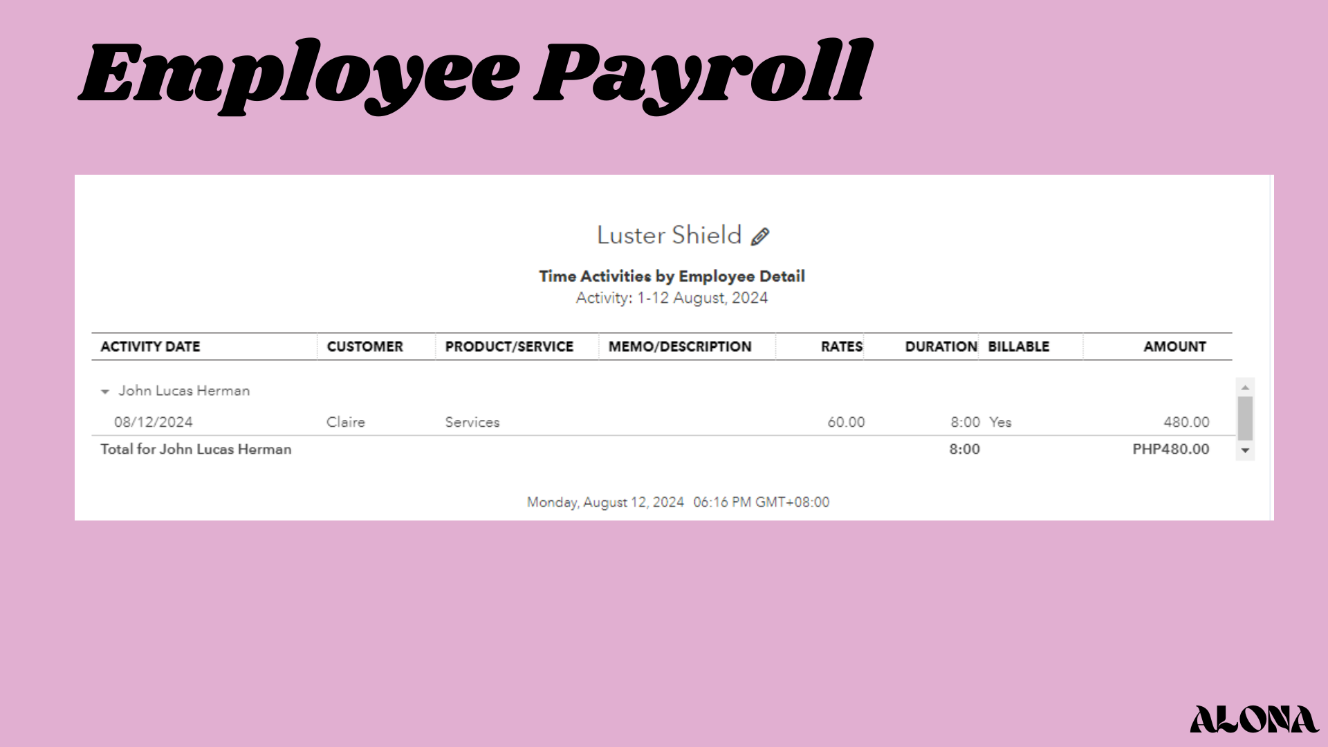Click the Services product entry
Viewport: 1328px width, 747px height.
[472, 422]
